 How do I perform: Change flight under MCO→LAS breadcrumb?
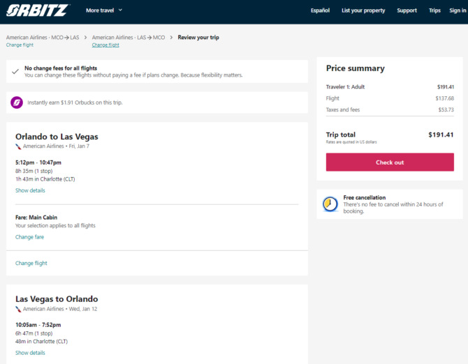(x=20, y=45)
